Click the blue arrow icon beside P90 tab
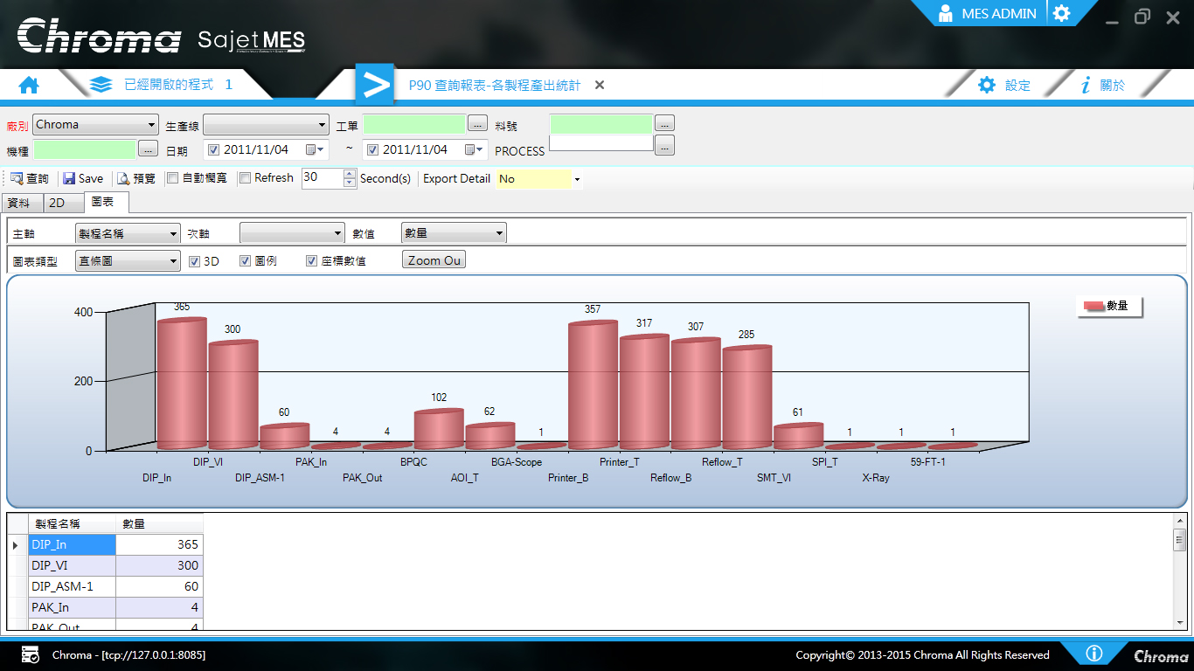 [375, 85]
